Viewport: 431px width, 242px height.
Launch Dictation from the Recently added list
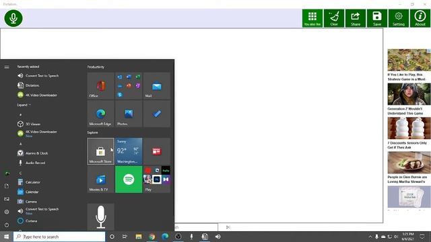coord(28,85)
